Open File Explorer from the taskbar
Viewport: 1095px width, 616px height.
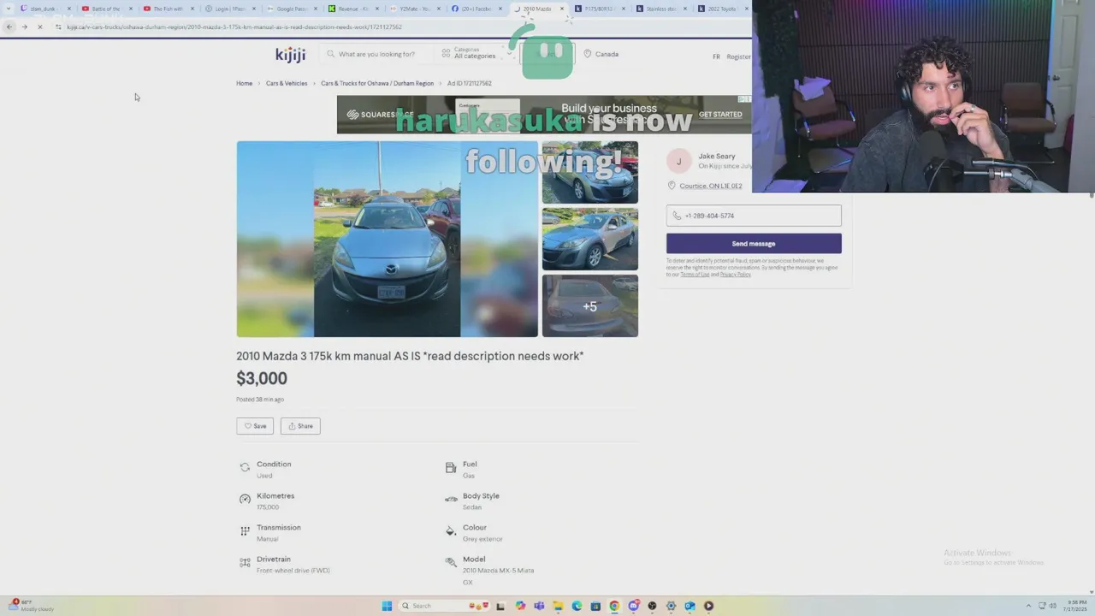558,606
